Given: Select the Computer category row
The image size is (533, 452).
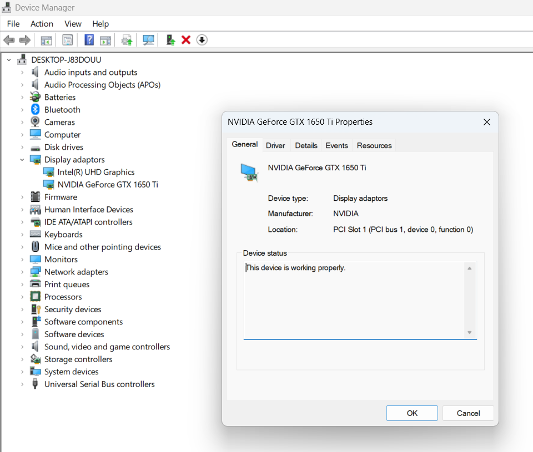Looking at the screenshot, I should [x=63, y=134].
